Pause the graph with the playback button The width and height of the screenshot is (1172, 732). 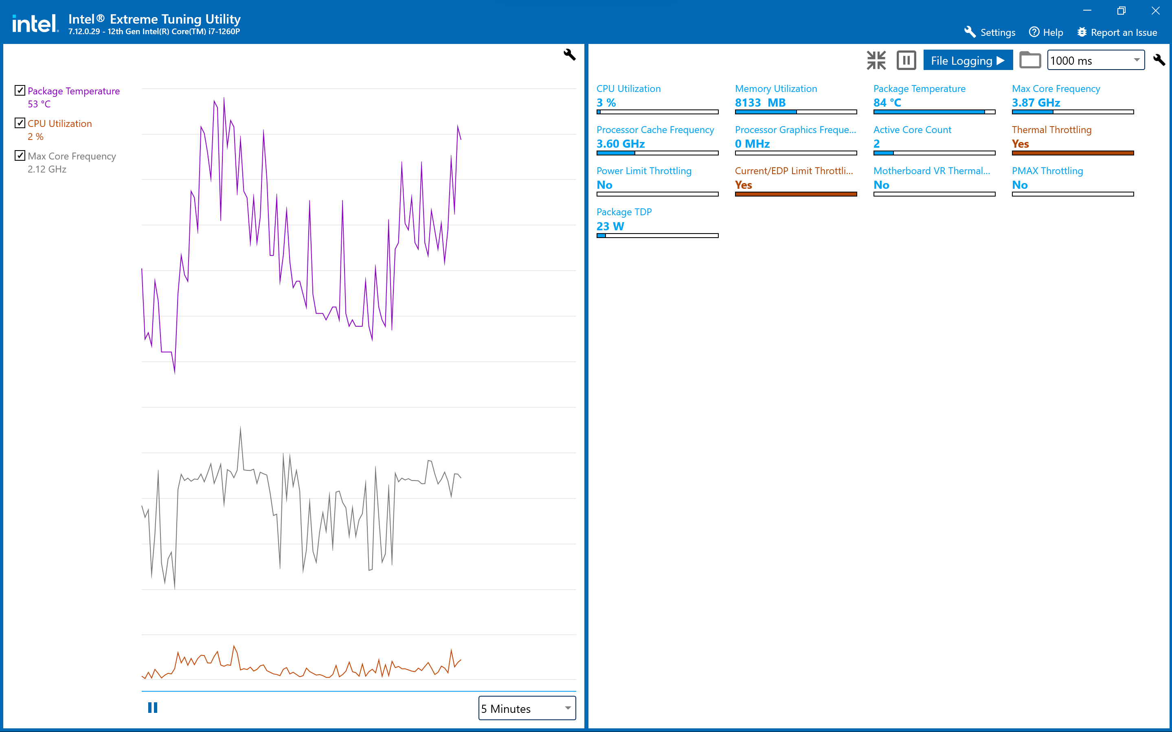coord(153,708)
